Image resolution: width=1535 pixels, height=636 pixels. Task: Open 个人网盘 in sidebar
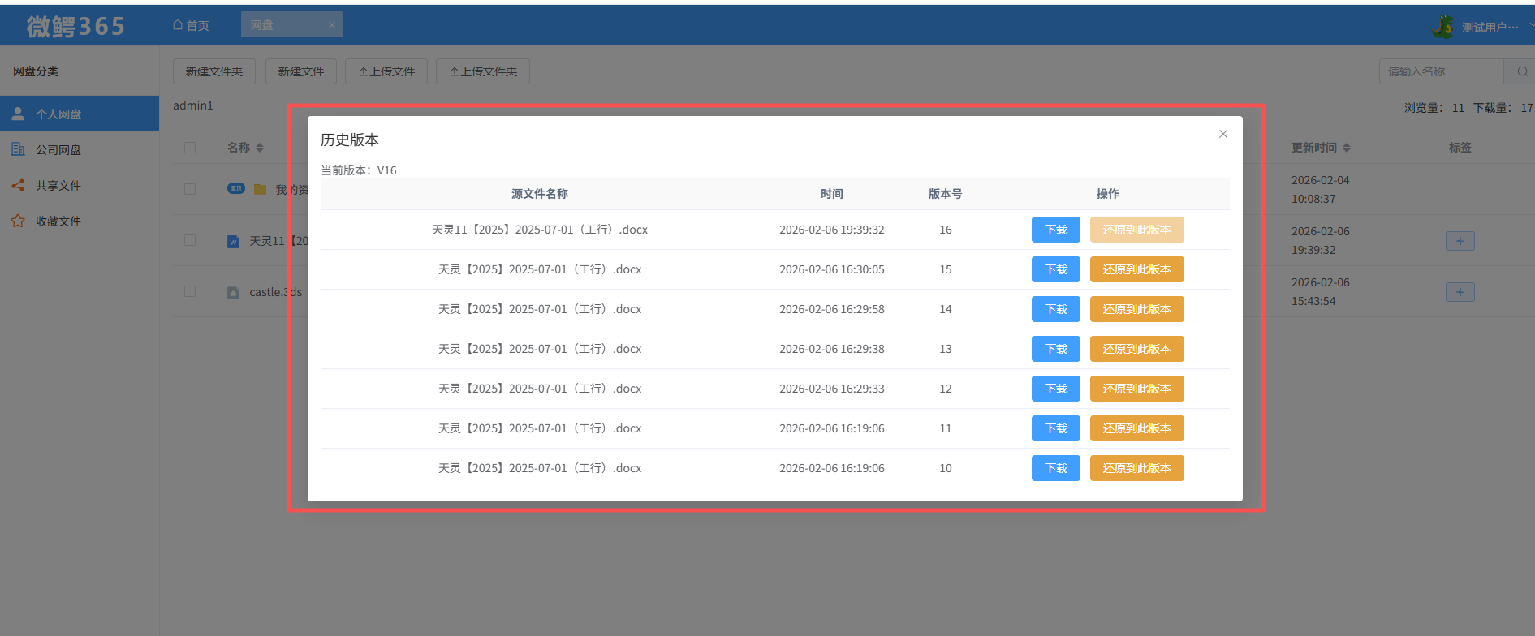80,114
